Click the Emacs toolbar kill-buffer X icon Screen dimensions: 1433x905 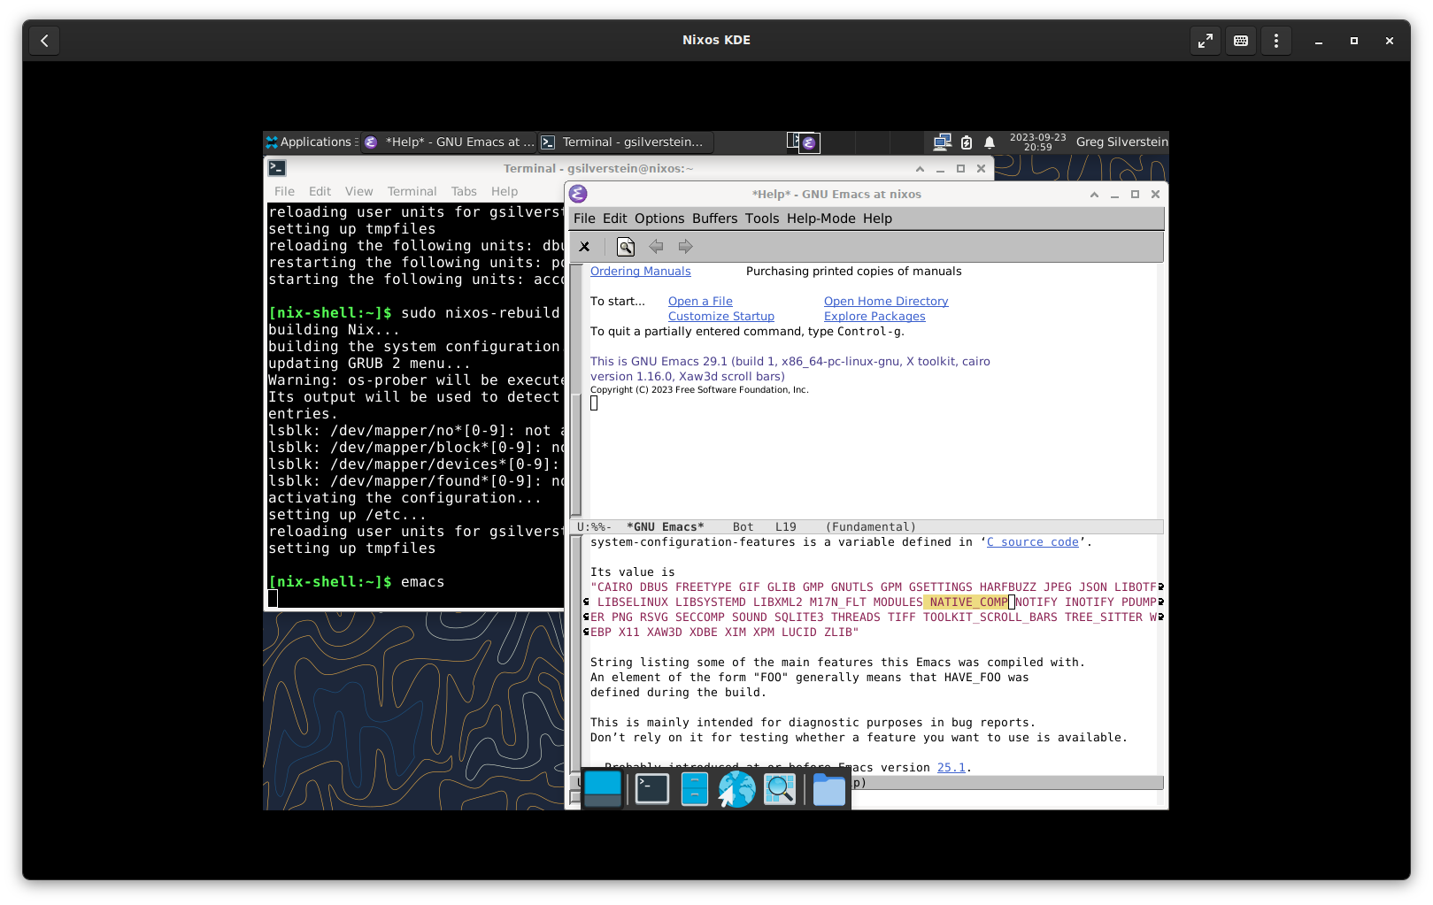(x=584, y=247)
